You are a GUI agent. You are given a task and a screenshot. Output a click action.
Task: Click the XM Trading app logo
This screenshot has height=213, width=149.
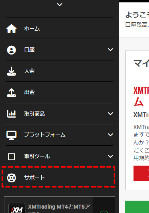(17, 208)
